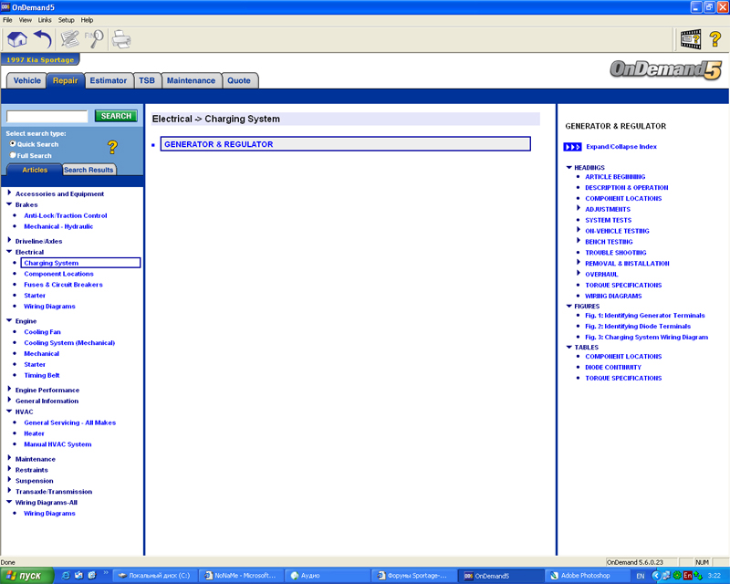Open the video tutorial filmstrip icon

pyautogui.click(x=690, y=38)
